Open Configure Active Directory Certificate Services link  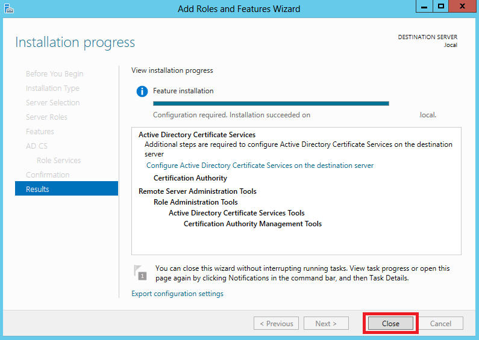point(260,165)
